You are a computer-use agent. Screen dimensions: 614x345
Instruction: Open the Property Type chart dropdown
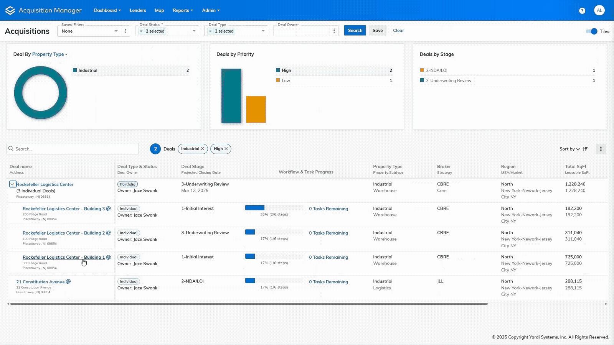pos(50,54)
